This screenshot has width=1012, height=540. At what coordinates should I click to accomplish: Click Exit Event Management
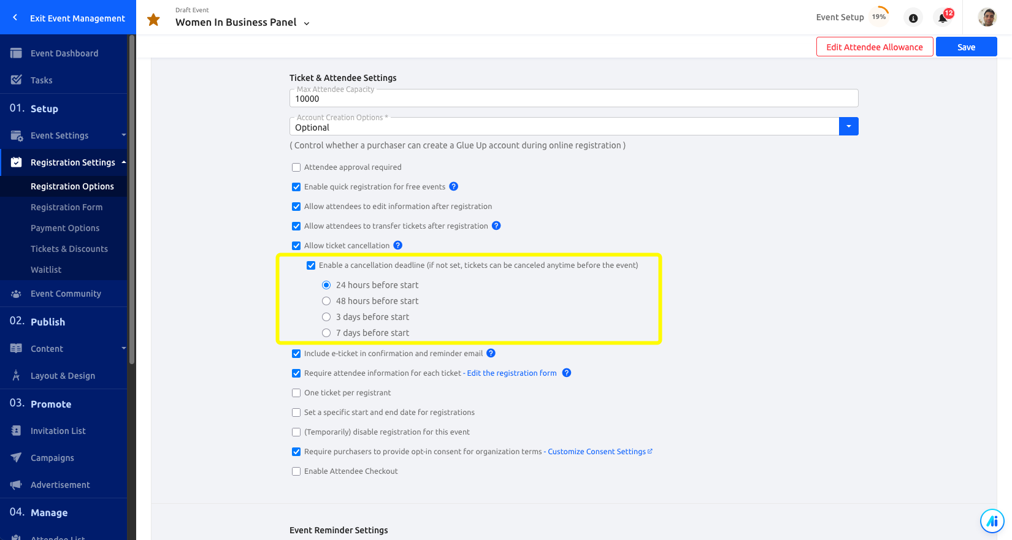[77, 18]
